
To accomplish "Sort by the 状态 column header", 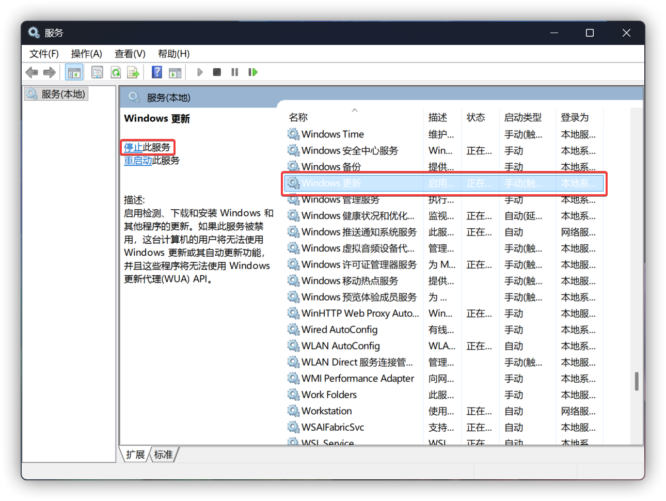I will click(481, 117).
